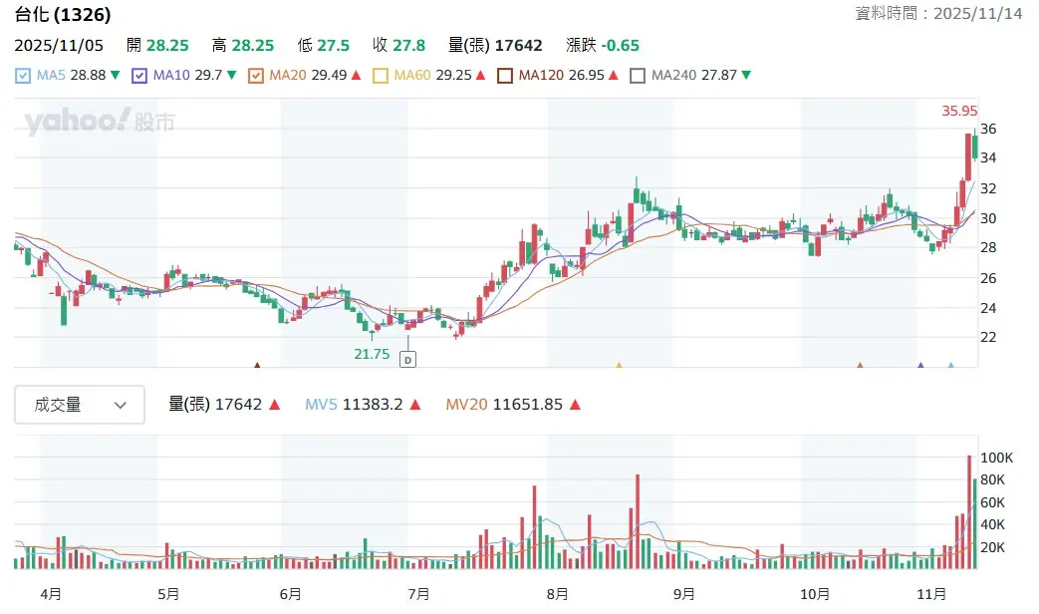Click the dark brown triangle marker near June
The width and height of the screenshot is (1039, 614).
coord(257,366)
